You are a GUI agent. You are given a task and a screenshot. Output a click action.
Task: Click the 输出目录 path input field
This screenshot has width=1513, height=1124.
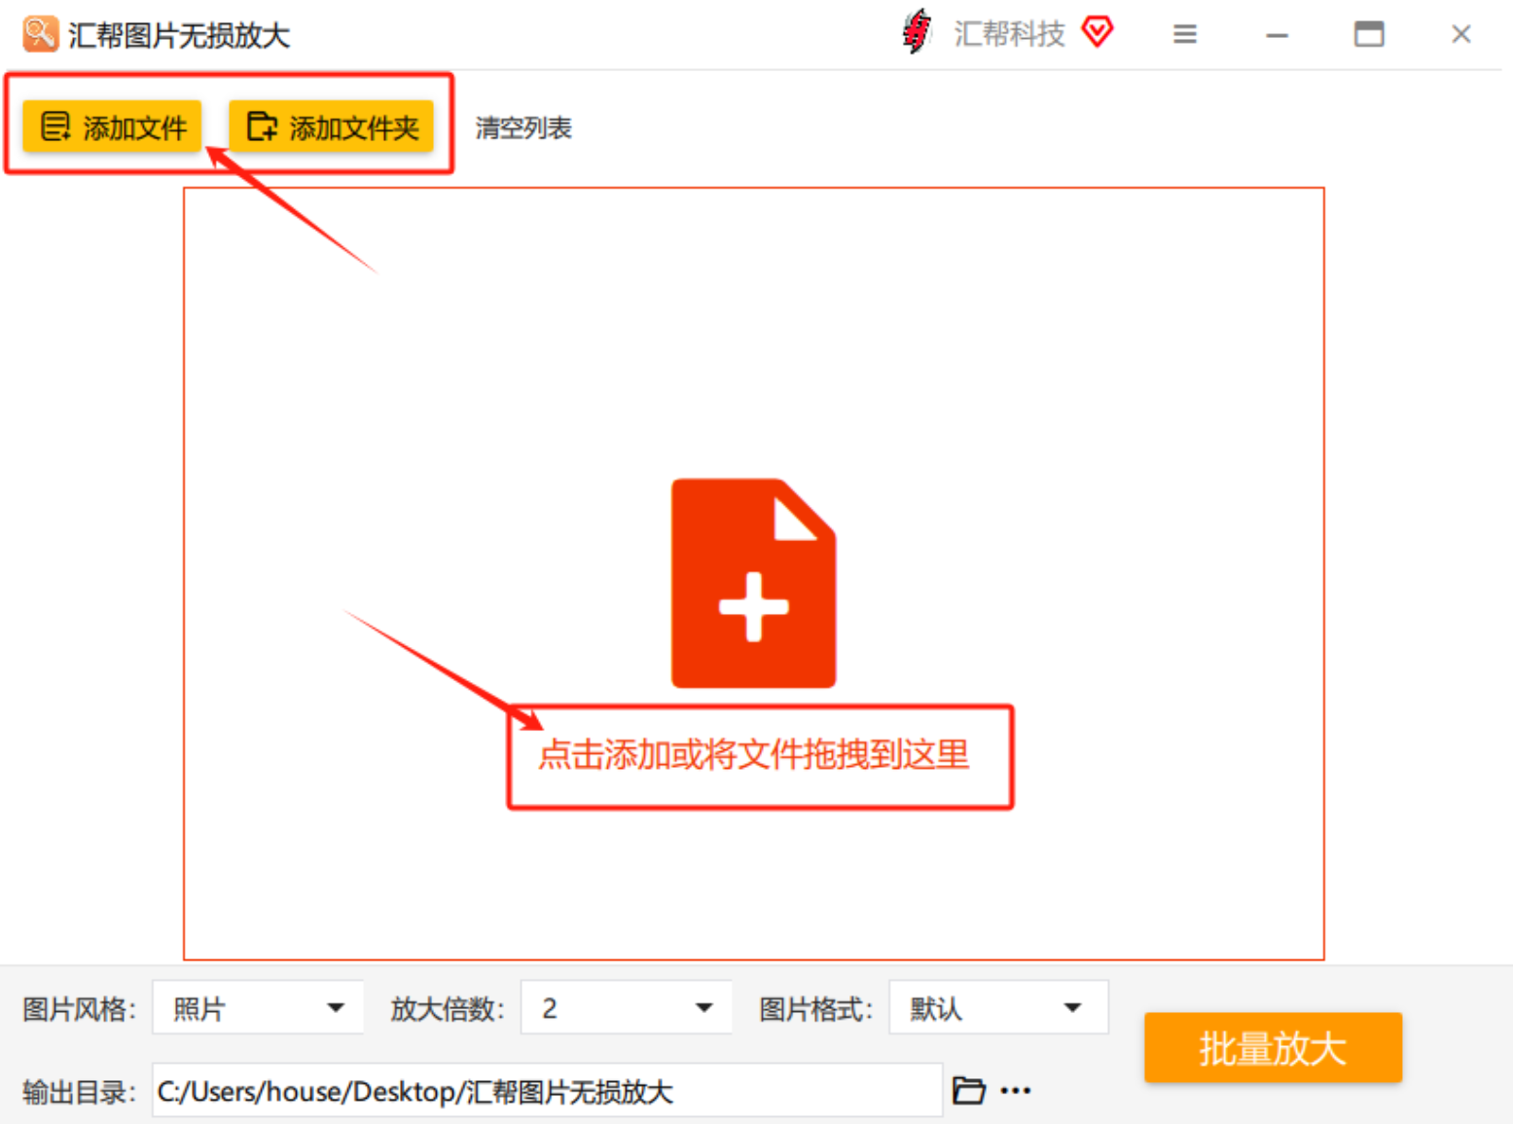[548, 1091]
